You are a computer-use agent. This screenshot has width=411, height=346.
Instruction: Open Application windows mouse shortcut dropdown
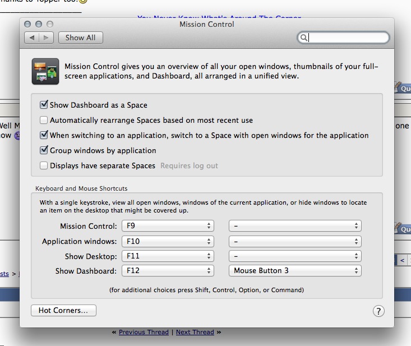coord(295,241)
